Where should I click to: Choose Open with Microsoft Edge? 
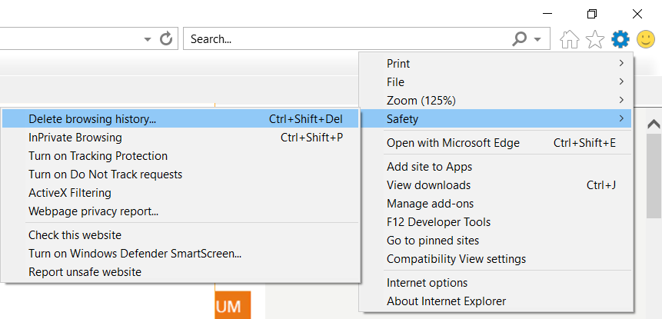click(x=453, y=143)
